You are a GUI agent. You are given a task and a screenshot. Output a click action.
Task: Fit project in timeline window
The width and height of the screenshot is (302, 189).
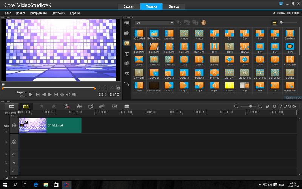click(x=267, y=107)
